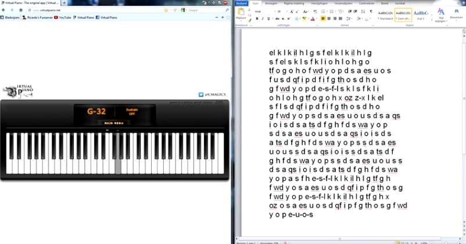Screen dimensions: 466x244
Task: Open the Google search engine dropdown
Action: click(187, 10)
